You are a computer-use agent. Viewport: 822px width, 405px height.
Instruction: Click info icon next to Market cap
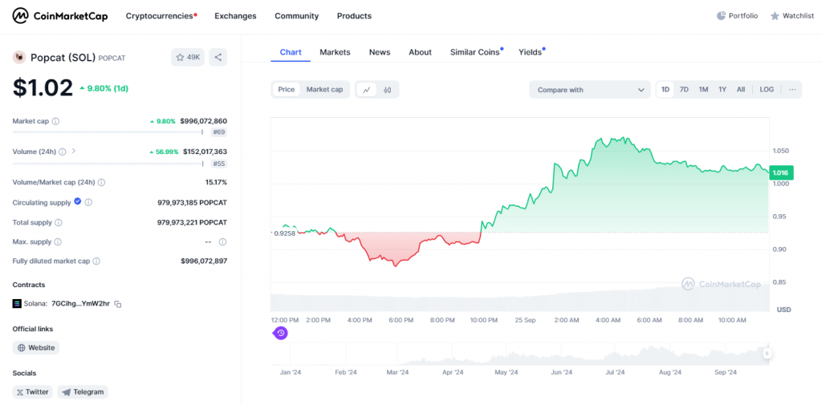[x=55, y=121]
